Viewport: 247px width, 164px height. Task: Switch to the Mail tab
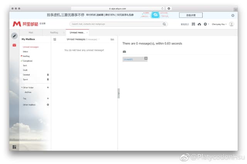coord(31,33)
